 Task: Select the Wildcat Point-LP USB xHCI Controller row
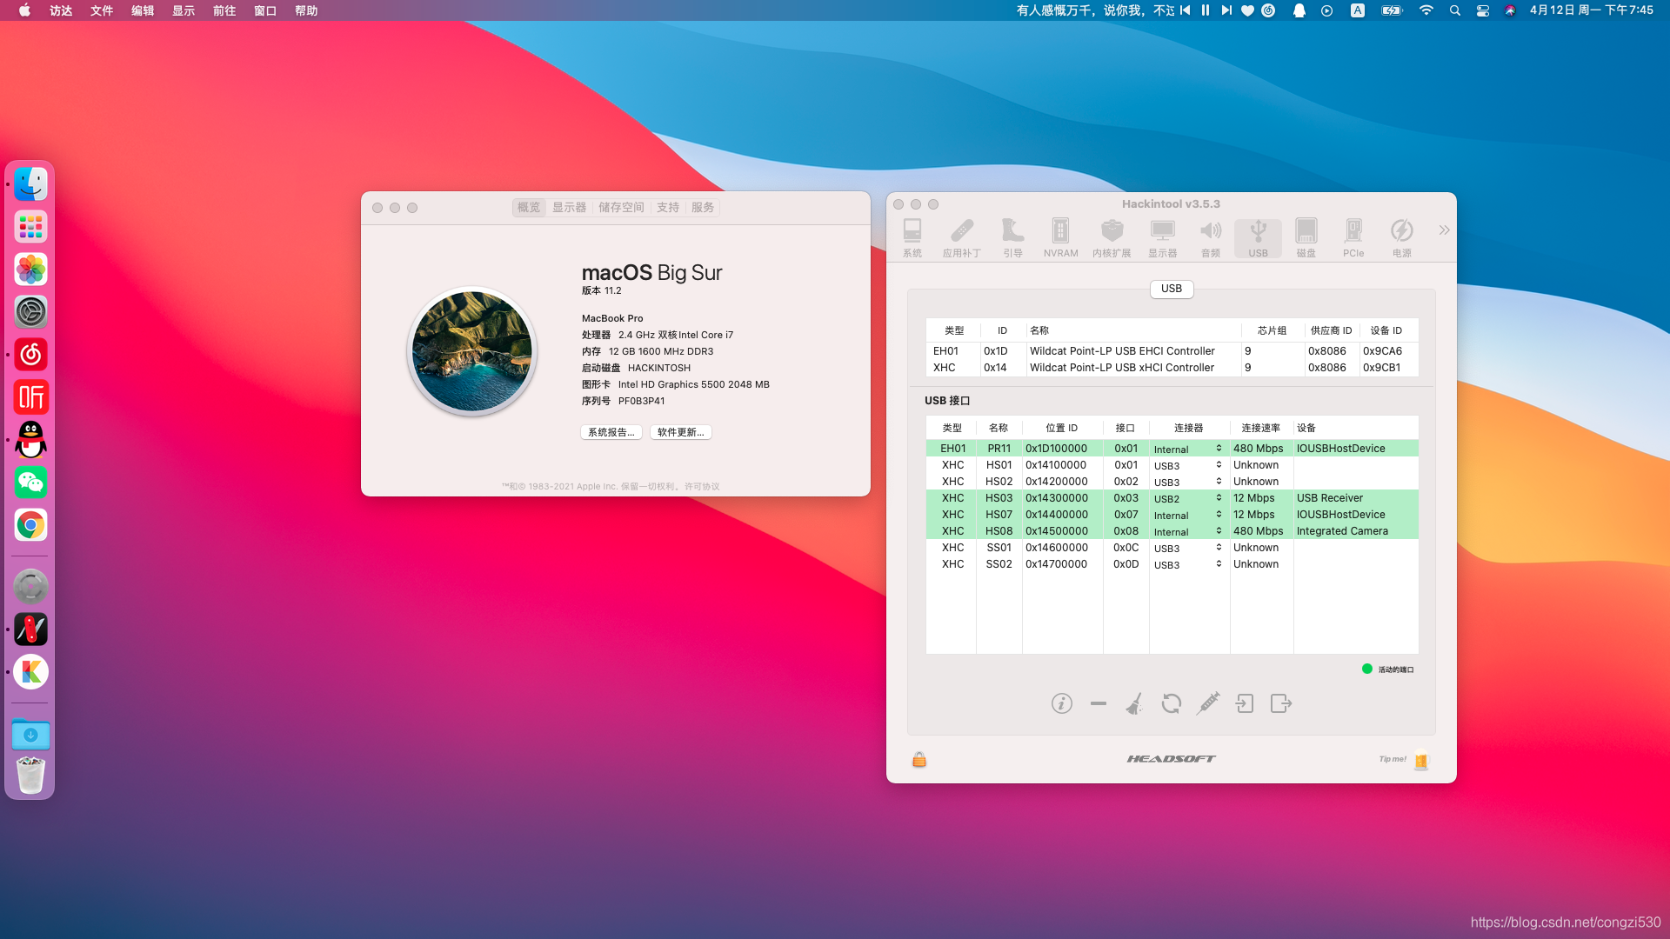coord(1172,368)
